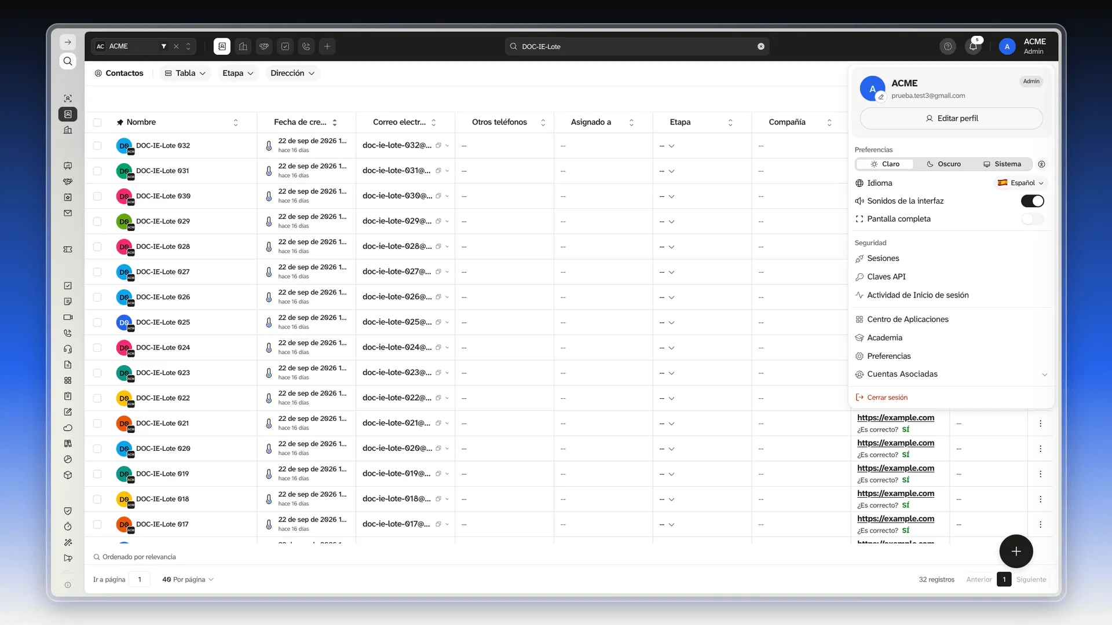
Task: Click the help question mark icon
Action: pyautogui.click(x=948, y=46)
